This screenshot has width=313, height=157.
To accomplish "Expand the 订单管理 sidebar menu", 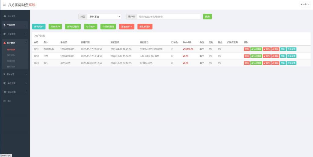I will point(15,34).
